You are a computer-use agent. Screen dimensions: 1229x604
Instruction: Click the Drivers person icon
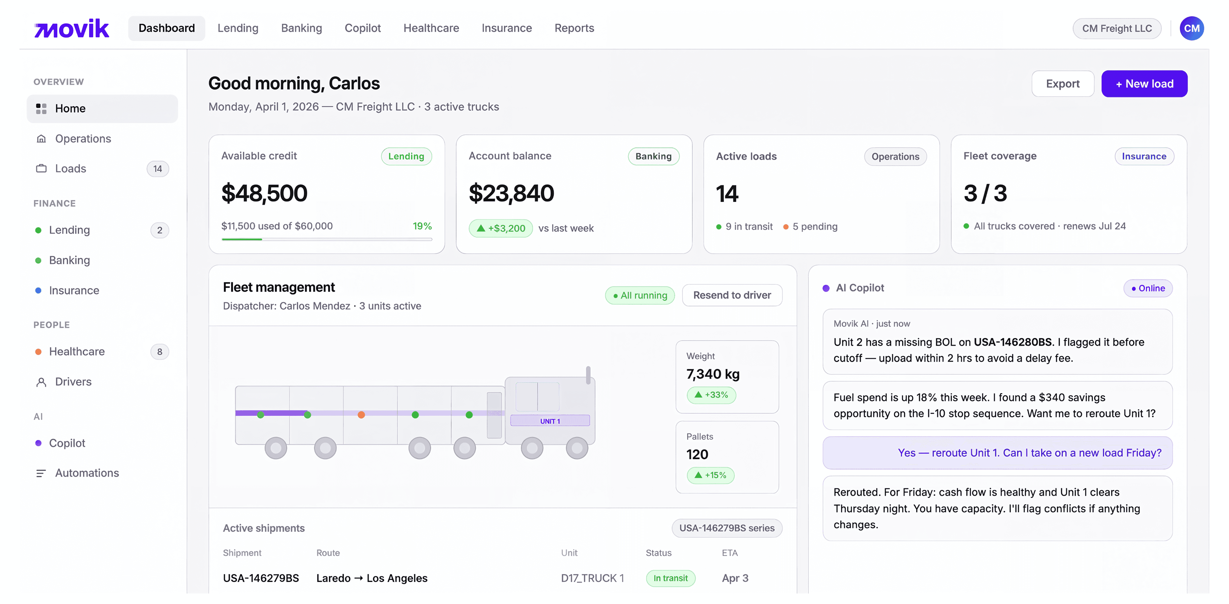pos(41,382)
